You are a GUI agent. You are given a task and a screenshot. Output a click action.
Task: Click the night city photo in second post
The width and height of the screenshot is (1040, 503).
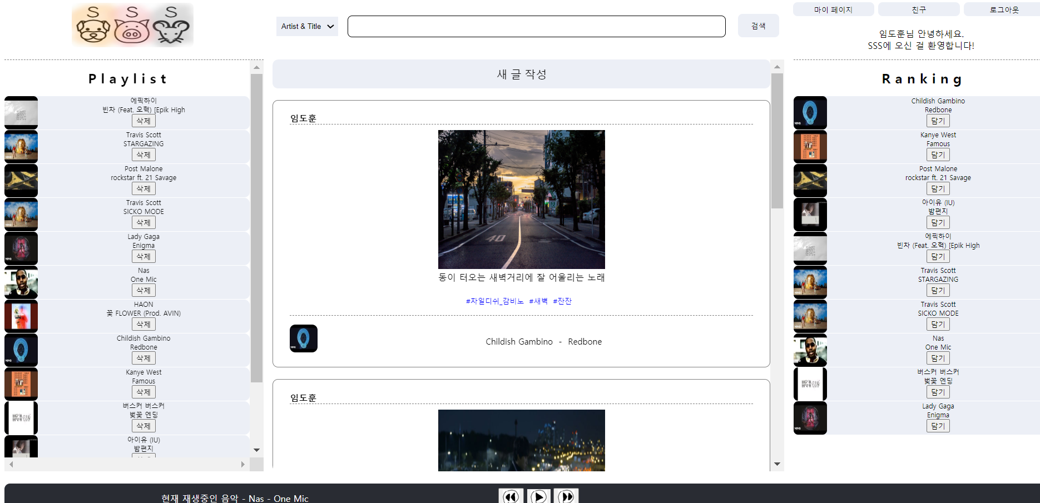(522, 440)
